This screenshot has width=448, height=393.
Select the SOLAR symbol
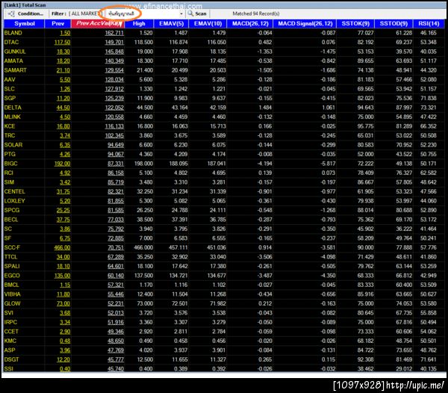(x=13, y=145)
